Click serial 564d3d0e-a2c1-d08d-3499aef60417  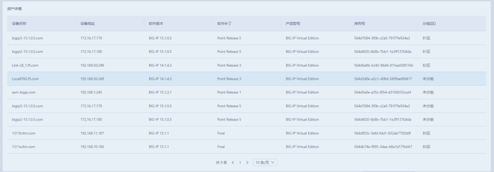tap(383, 79)
